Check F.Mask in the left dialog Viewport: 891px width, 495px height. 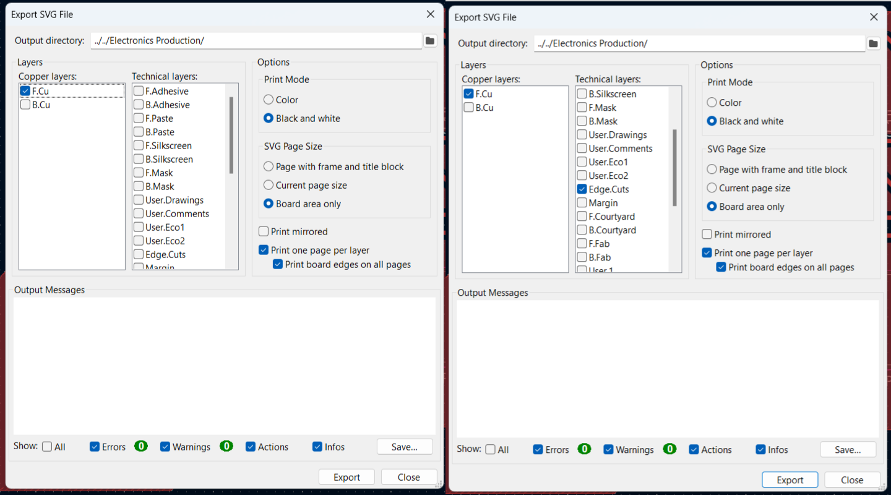point(139,173)
